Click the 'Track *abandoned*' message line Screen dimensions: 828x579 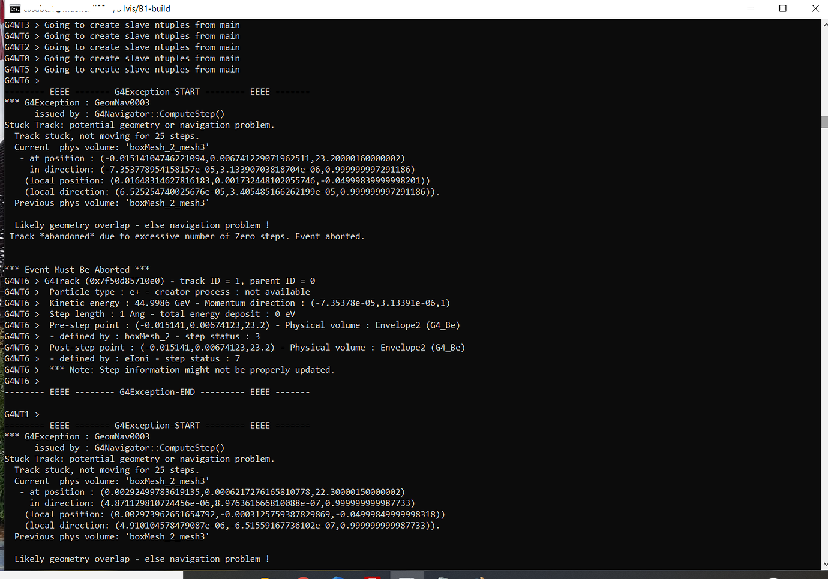click(x=186, y=236)
